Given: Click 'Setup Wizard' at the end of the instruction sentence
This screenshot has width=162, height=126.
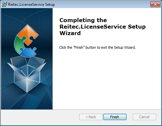Looking at the screenshot, I should [x=125, y=47].
